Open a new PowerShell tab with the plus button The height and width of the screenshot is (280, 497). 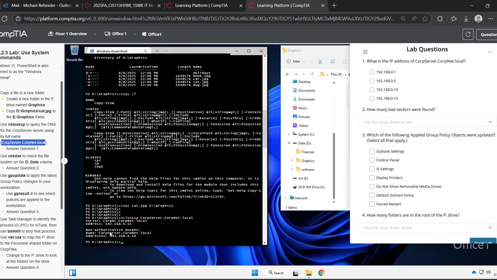(157, 51)
